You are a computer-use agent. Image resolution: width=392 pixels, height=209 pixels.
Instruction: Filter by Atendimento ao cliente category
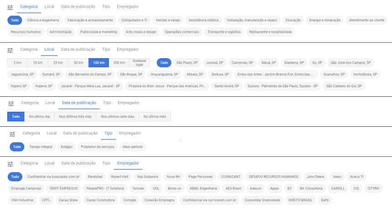click(367, 20)
